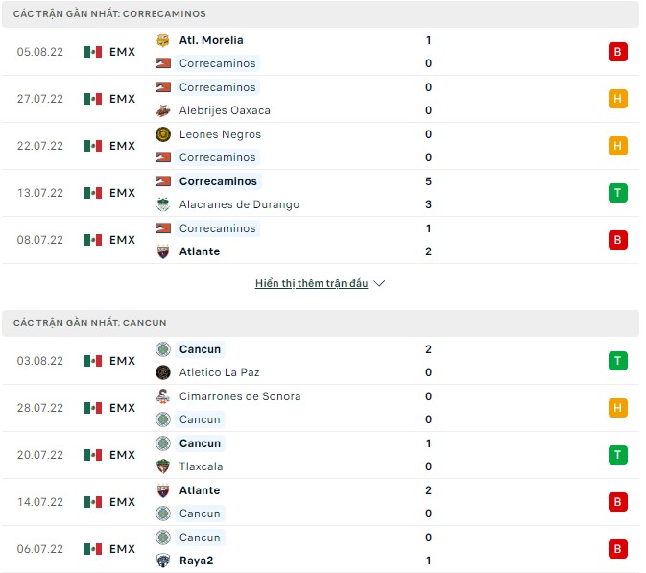This screenshot has width=646, height=573.
Task: Expand more matches with the chevron arrow
Action: [x=379, y=284]
